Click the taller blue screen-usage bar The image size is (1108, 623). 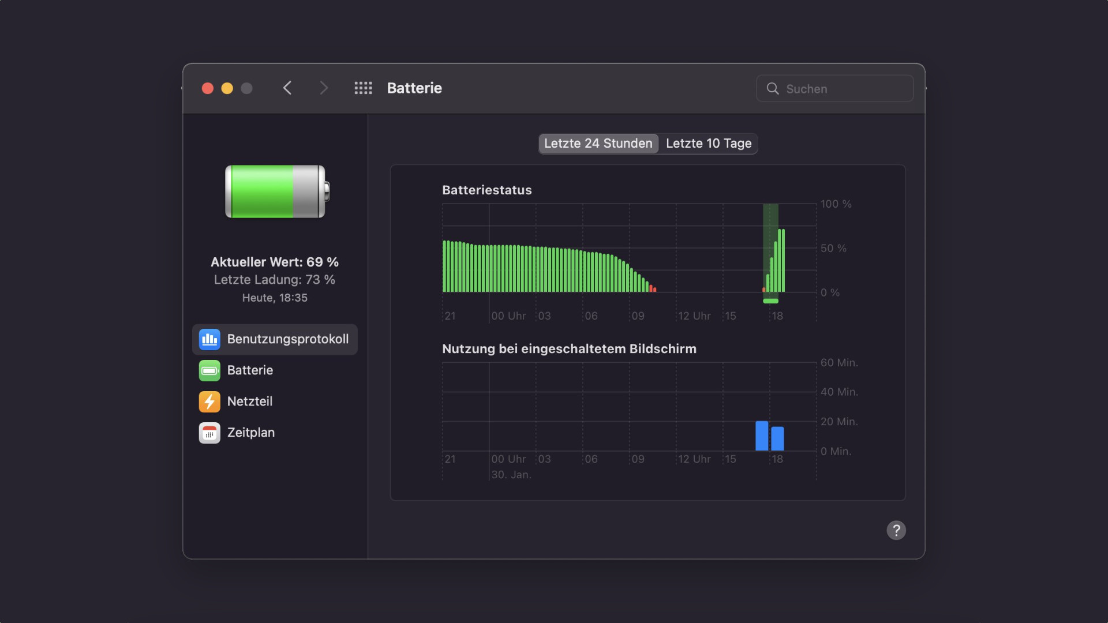click(x=762, y=436)
